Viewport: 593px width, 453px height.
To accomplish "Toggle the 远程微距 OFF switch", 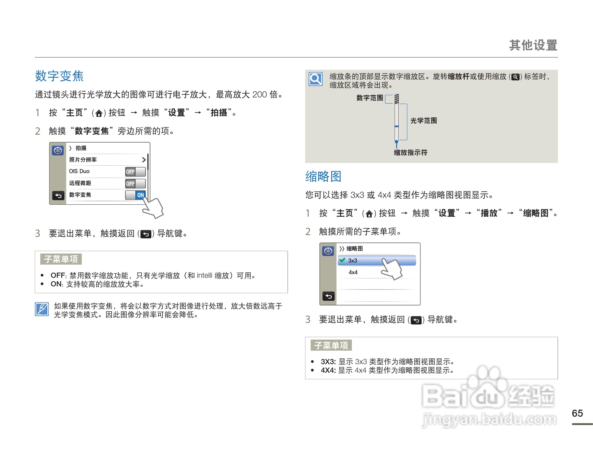I will point(135,183).
